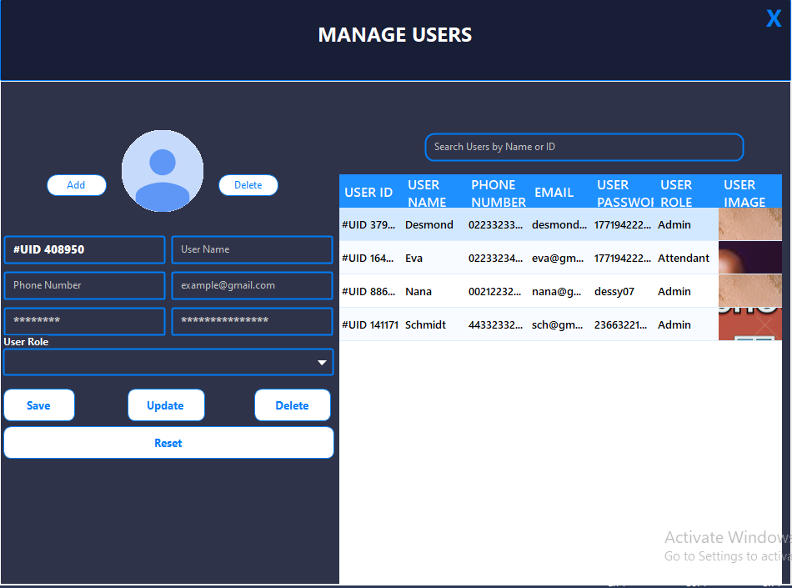
Task: Close Manage Users with the X
Action: point(774,18)
